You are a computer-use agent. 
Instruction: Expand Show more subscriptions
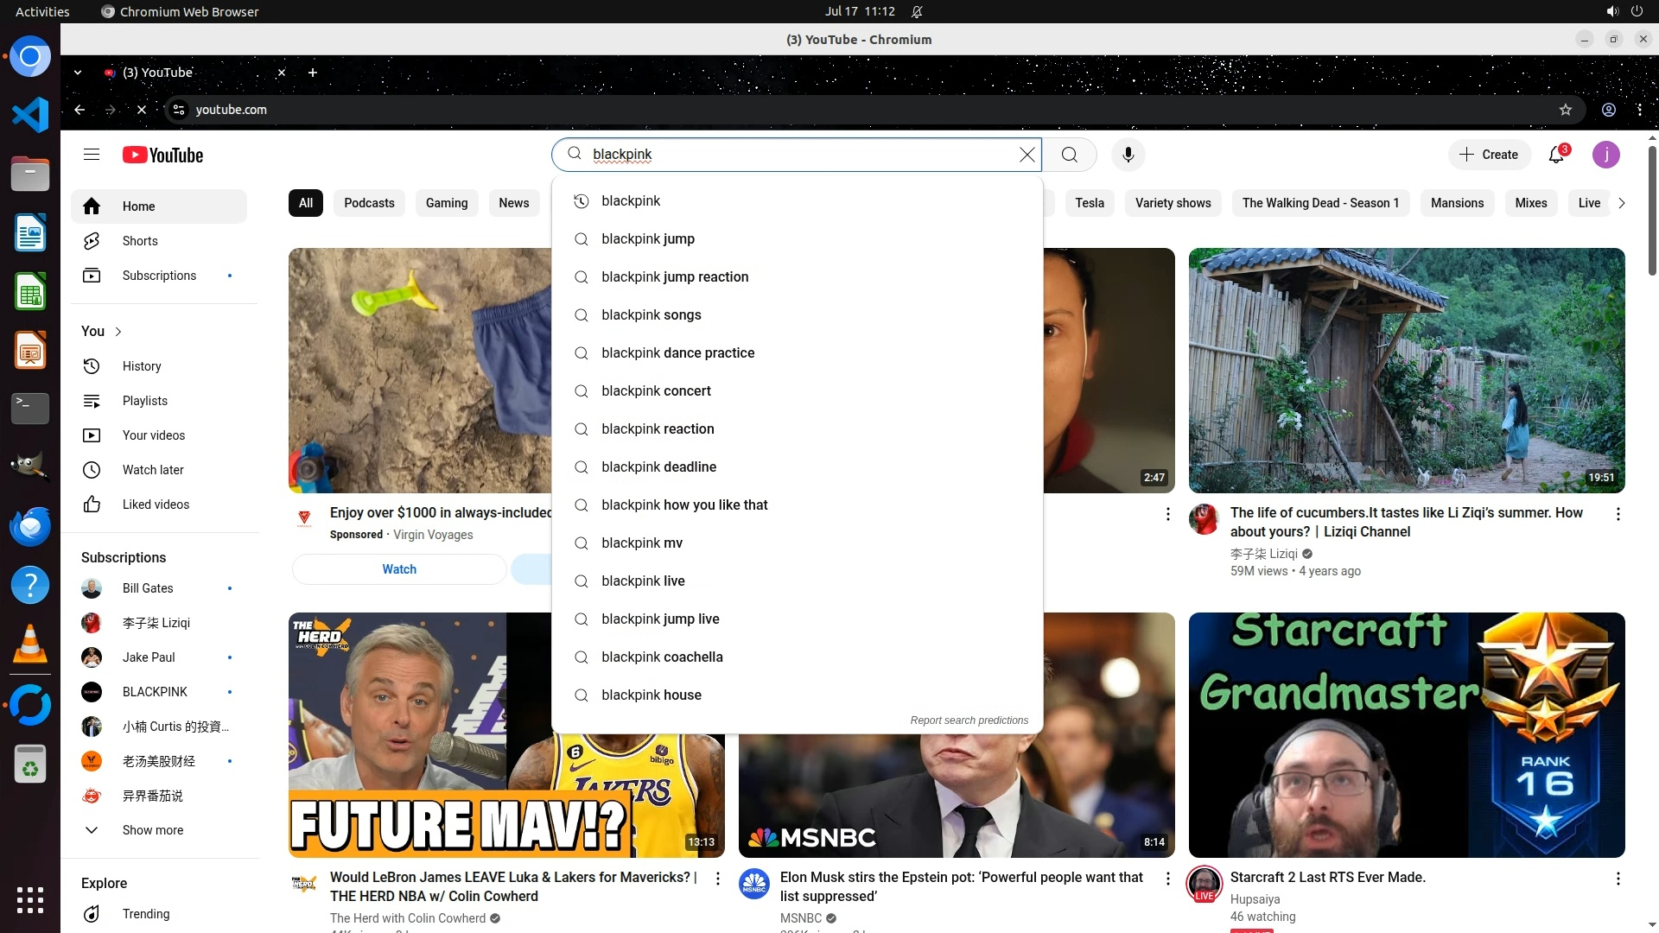tap(152, 830)
